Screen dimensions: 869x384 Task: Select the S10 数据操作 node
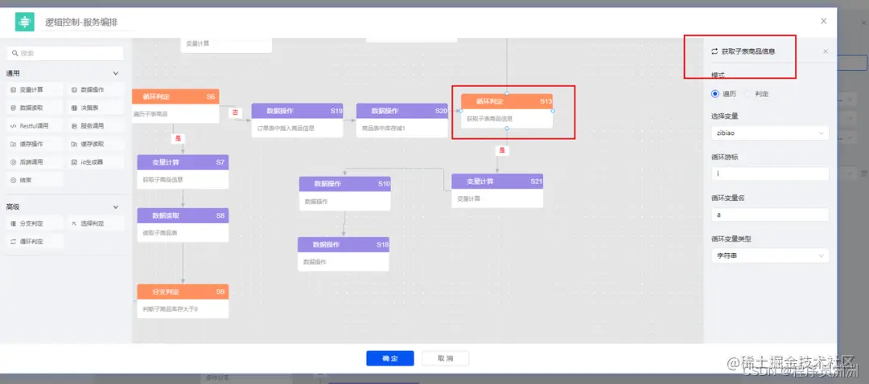[344, 193]
